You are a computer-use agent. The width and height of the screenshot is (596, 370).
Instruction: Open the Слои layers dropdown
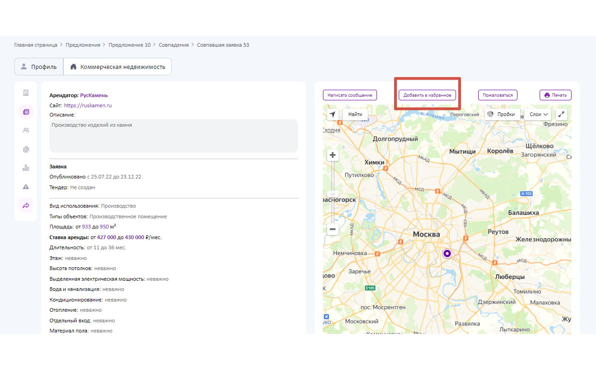(x=538, y=114)
